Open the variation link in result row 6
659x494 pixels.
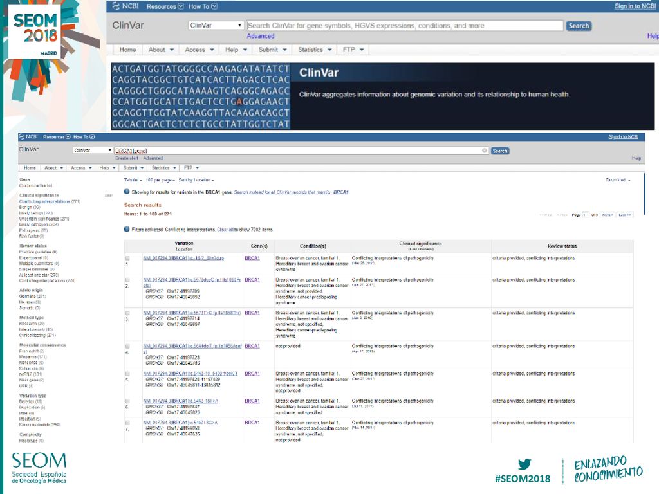tap(181, 401)
